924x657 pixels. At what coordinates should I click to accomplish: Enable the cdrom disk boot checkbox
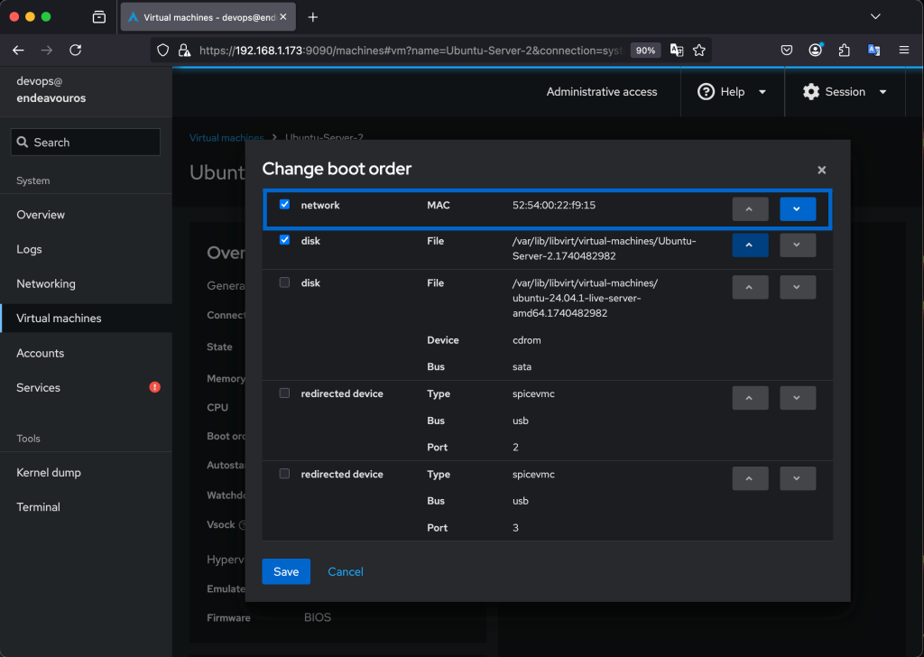285,282
